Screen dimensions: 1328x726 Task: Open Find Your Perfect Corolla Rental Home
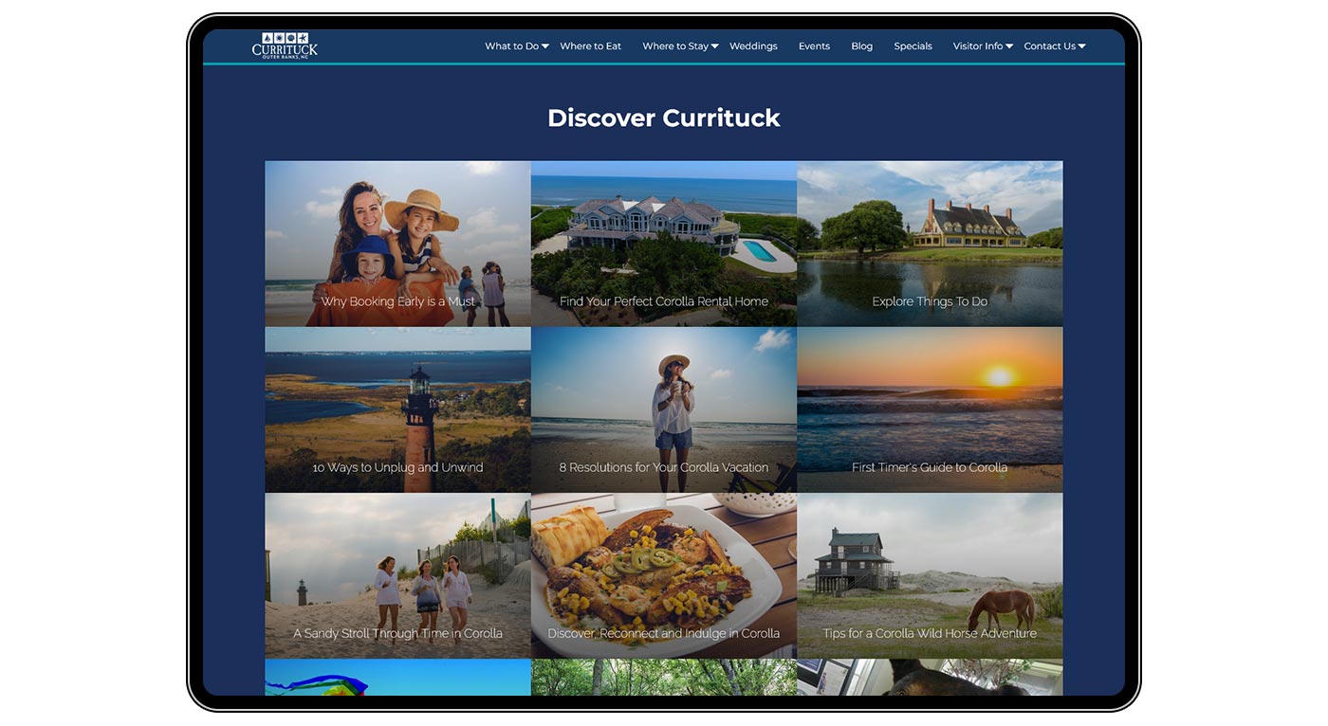(664, 244)
